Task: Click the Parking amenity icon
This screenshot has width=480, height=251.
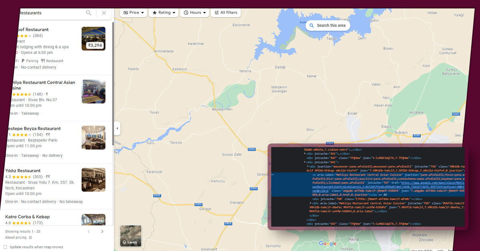Action: [x=23, y=61]
